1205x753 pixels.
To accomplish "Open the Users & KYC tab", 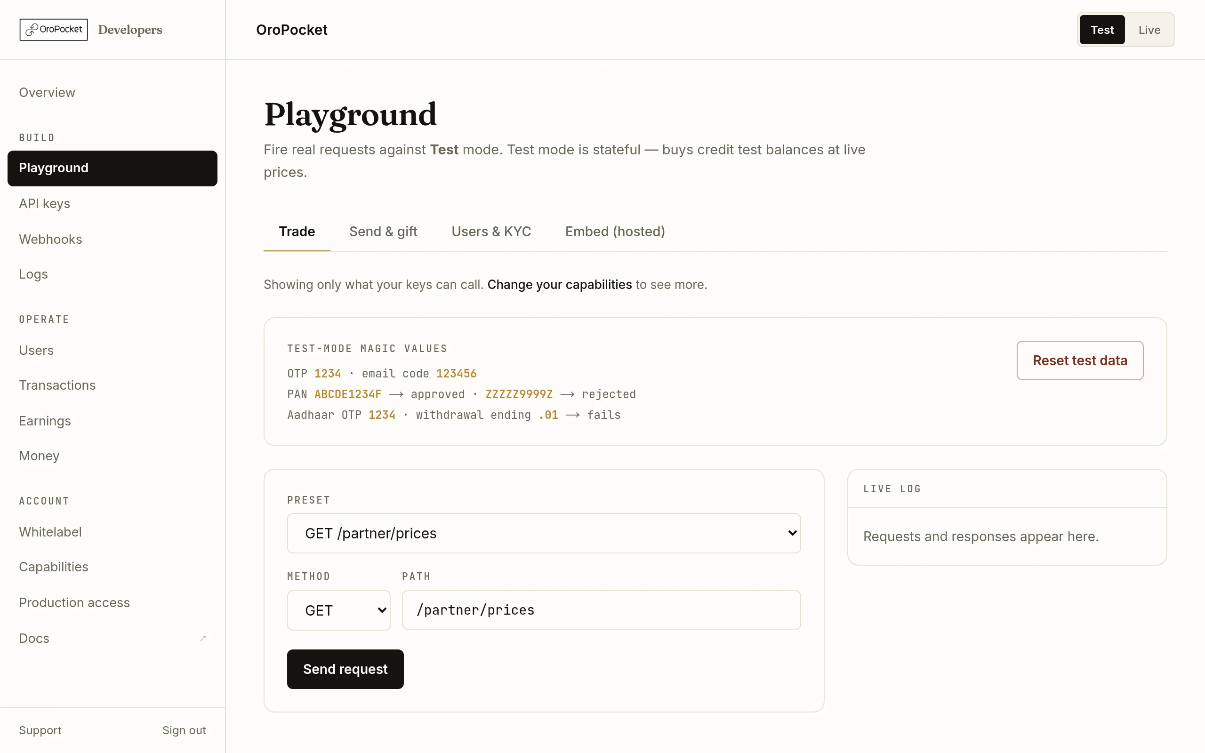I will click(491, 232).
